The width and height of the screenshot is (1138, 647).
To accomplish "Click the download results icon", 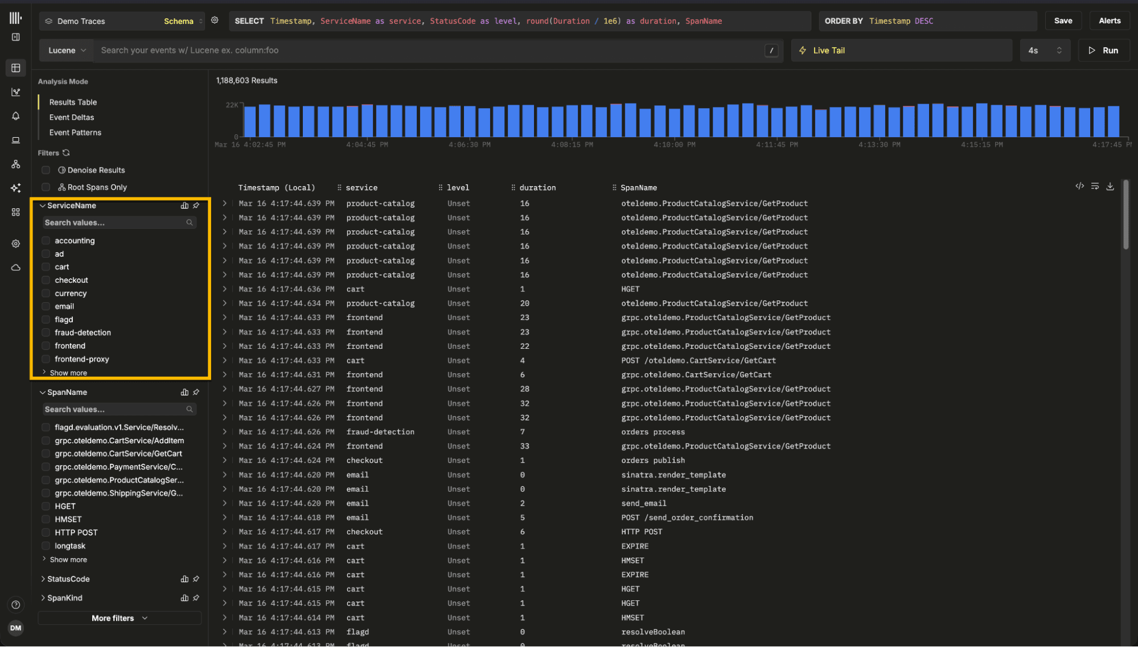I will point(1110,186).
